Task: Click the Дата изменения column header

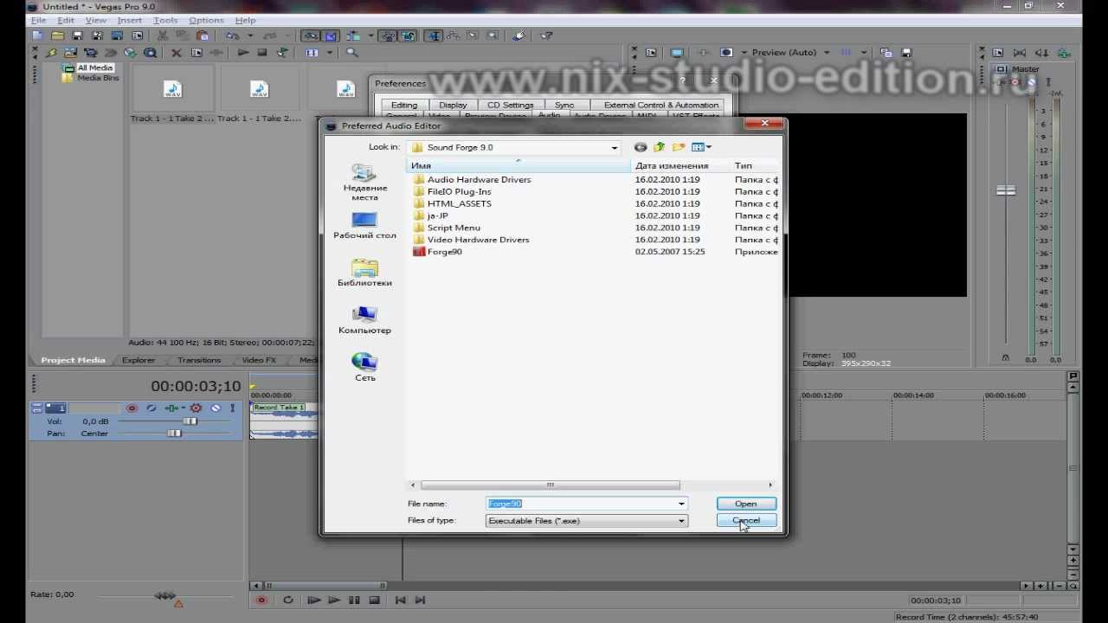Action: [x=681, y=165]
